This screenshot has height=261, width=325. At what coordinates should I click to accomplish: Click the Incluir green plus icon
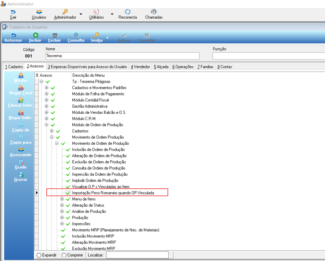coord(36,35)
